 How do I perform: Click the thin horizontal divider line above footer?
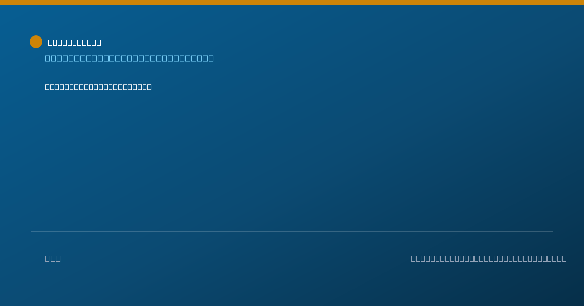292,231
